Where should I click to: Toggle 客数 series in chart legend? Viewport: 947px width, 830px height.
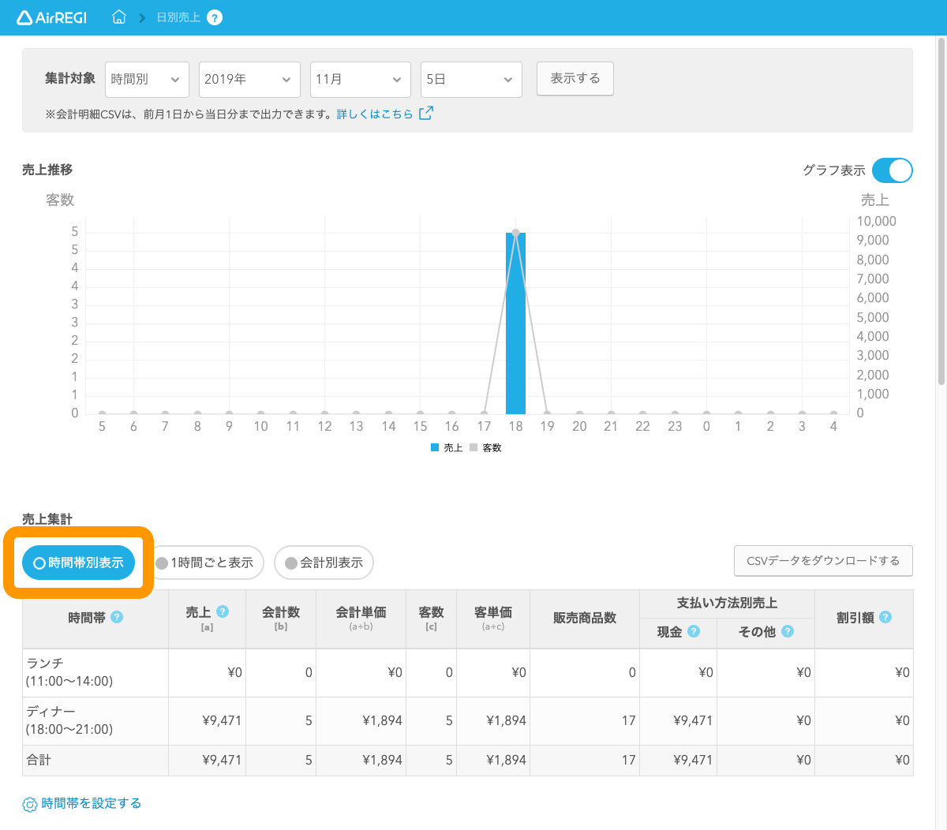point(485,447)
